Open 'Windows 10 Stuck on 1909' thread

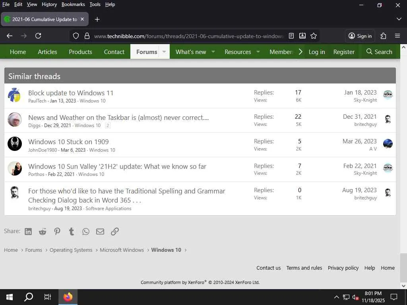(68, 142)
